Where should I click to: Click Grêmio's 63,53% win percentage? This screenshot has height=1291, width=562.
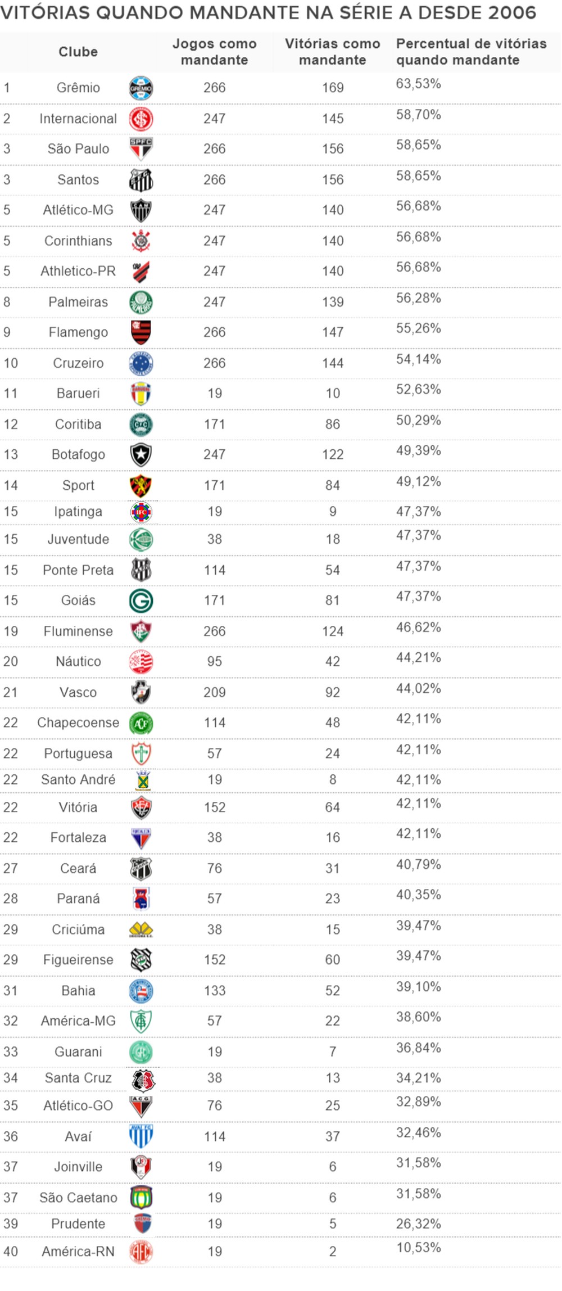coord(418,84)
